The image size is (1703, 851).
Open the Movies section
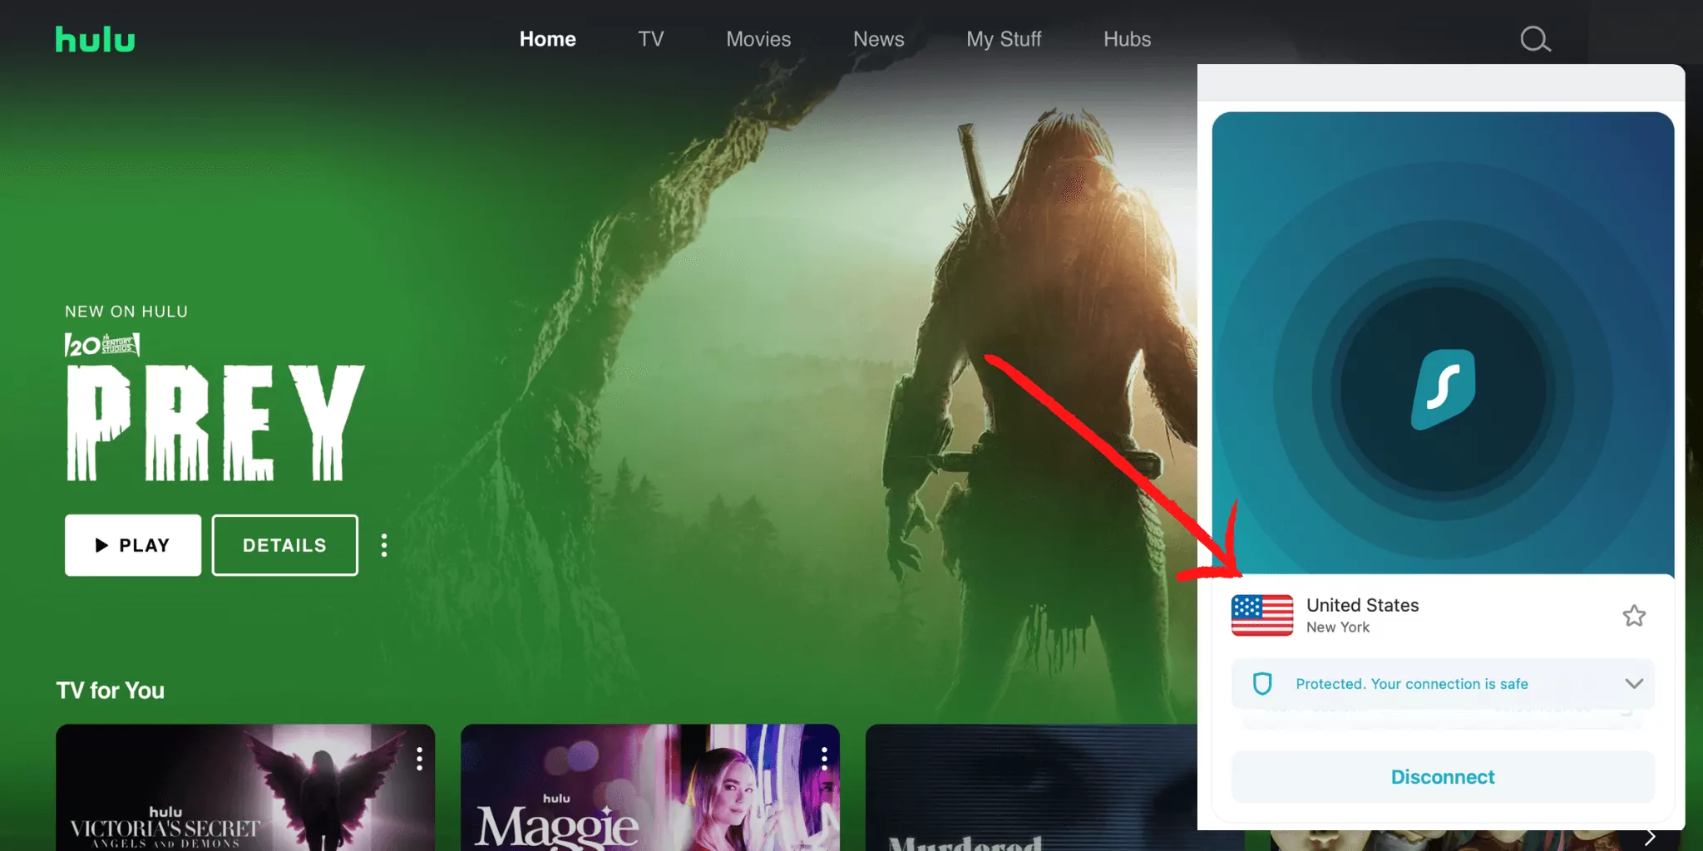point(758,39)
